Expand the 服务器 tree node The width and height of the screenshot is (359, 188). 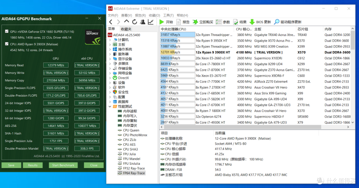click(x=110, y=54)
